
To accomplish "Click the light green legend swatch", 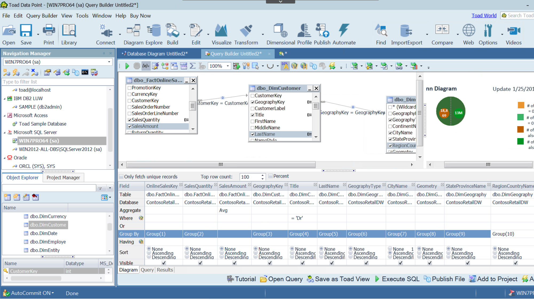I will [x=520, y=117].
